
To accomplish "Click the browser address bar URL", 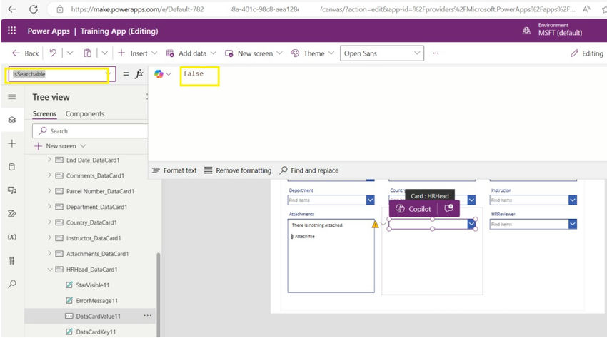I will pyautogui.click(x=321, y=9).
